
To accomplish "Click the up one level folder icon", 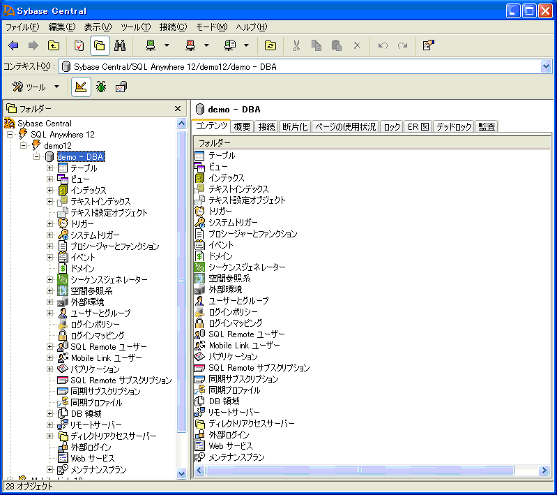I will pyautogui.click(x=53, y=46).
